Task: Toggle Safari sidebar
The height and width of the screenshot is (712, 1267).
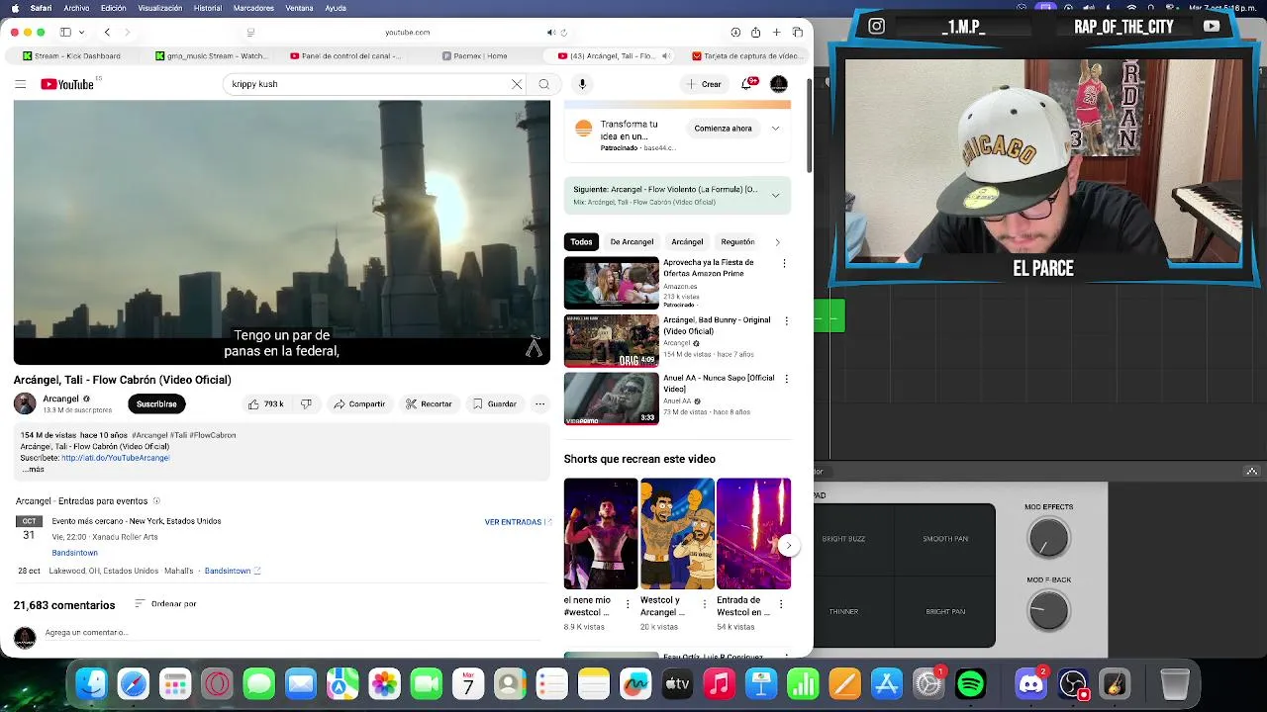Action: pos(65,32)
